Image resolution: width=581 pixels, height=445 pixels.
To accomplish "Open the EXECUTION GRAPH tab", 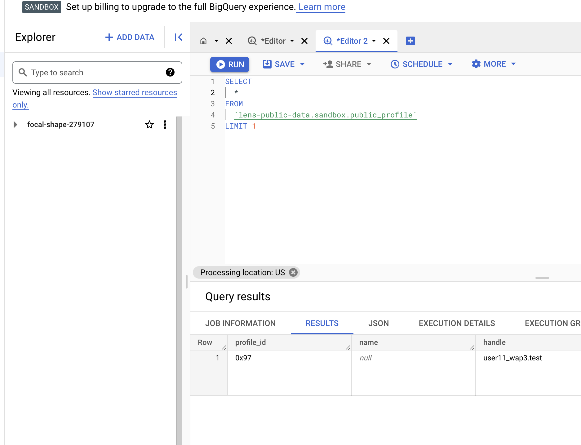I will point(553,323).
